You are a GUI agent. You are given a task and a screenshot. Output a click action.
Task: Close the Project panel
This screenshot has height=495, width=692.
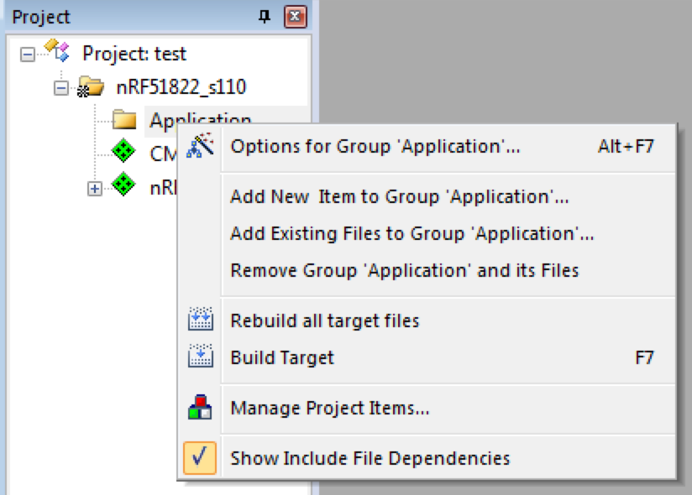point(293,17)
